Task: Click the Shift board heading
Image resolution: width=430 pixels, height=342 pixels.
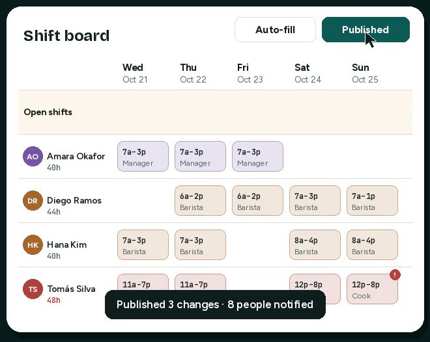Action: [x=66, y=36]
